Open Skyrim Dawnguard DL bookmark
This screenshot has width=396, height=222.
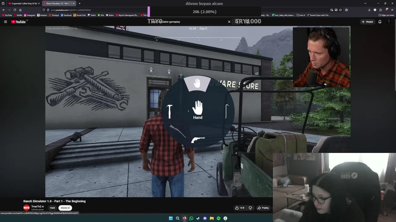(127, 15)
